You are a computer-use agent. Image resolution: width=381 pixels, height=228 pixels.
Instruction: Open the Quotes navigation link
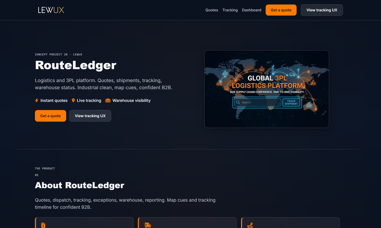[x=212, y=10]
